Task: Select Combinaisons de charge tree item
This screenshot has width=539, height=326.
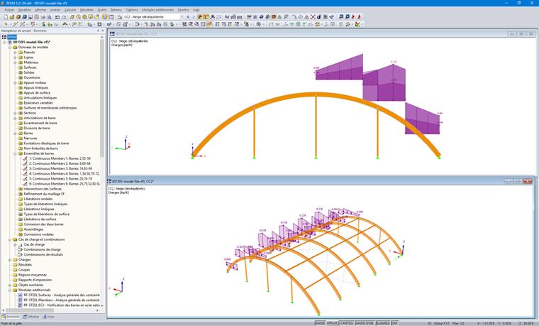Action: [42, 249]
